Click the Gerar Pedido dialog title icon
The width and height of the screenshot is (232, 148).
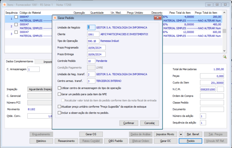click(55, 18)
